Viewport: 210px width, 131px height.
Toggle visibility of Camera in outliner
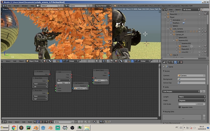click(x=199, y=46)
